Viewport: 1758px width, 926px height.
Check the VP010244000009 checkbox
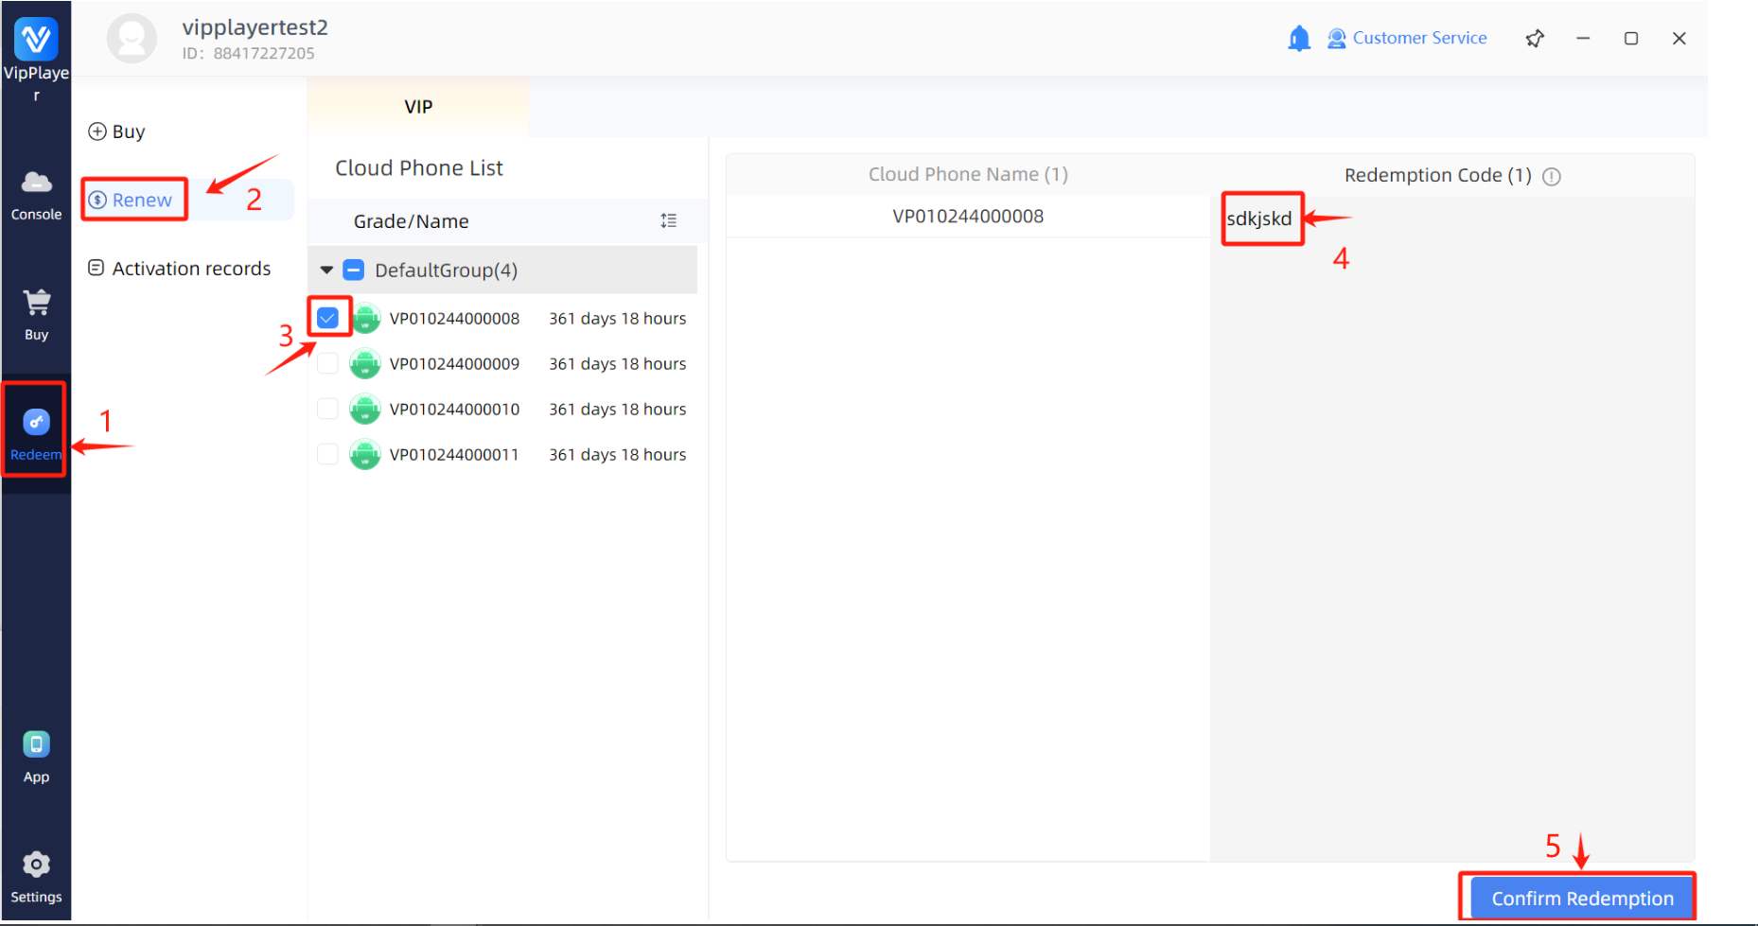coord(328,364)
